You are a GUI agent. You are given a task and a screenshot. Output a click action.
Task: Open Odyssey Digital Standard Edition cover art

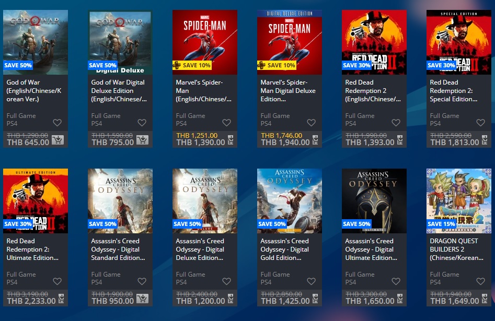(120, 201)
